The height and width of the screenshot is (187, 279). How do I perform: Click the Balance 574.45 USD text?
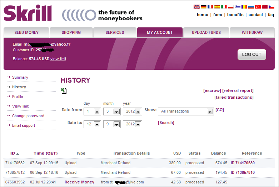point(31,59)
